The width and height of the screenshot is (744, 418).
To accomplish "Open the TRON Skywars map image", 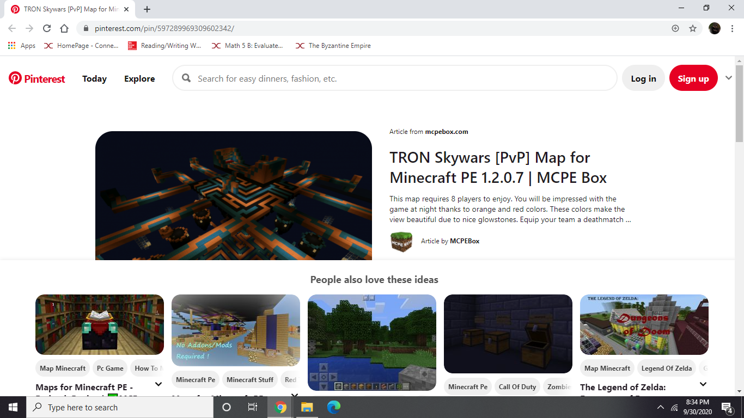I will click(x=234, y=196).
